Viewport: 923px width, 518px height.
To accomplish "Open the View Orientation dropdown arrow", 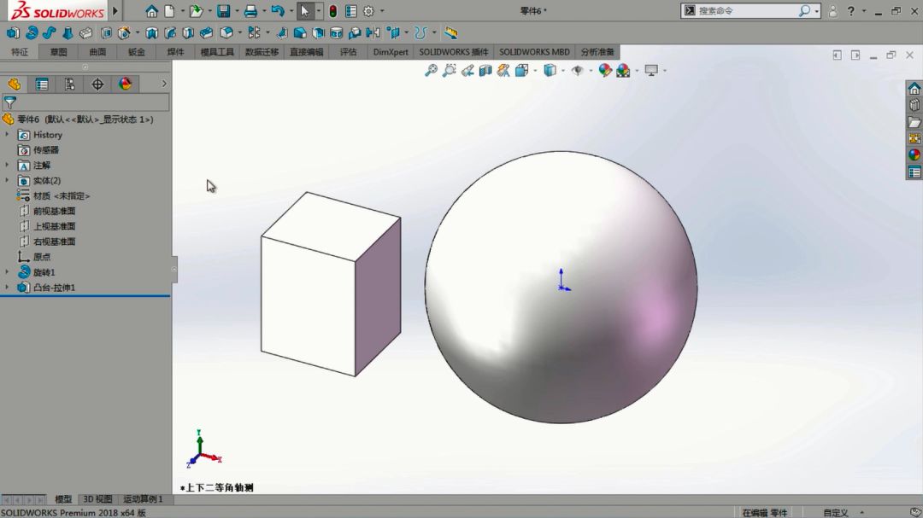I will [x=535, y=71].
